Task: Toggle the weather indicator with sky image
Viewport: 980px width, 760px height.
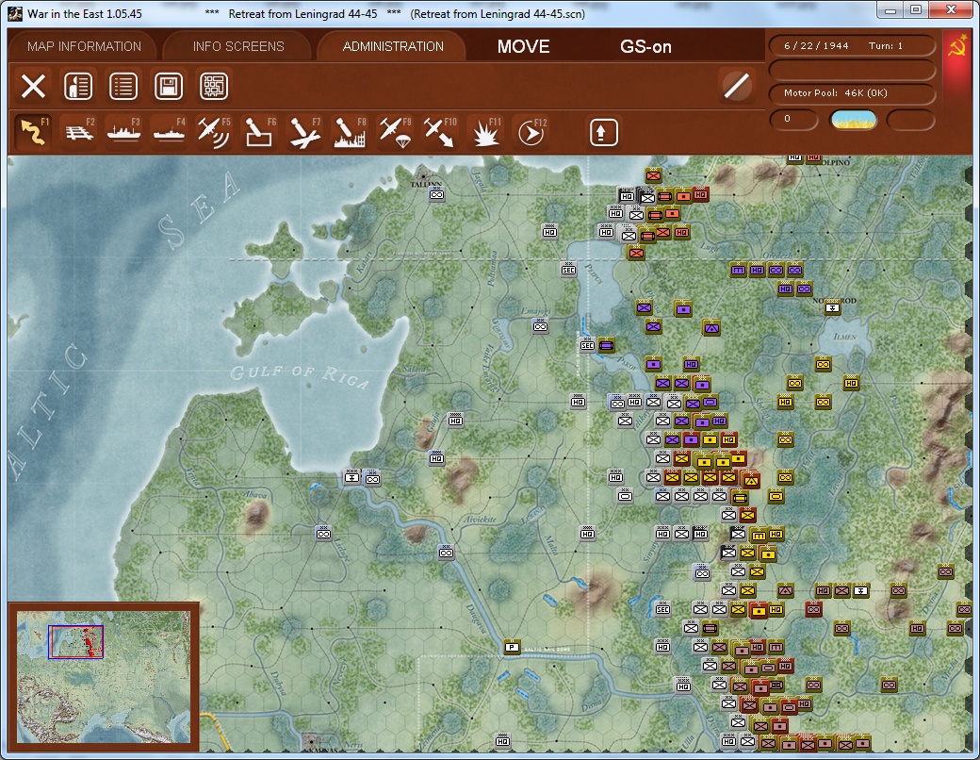Action: (853, 120)
